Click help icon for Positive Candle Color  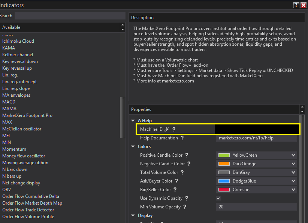187,155
